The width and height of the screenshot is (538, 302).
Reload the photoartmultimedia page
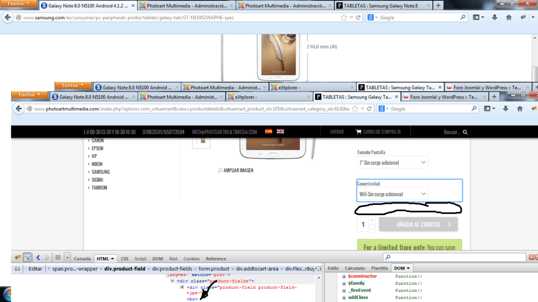[x=369, y=108]
